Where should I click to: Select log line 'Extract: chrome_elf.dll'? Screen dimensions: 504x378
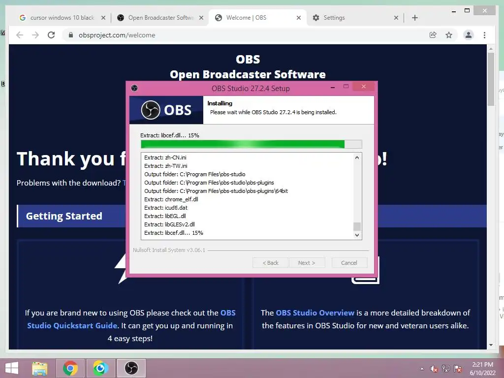pyautogui.click(x=171, y=199)
